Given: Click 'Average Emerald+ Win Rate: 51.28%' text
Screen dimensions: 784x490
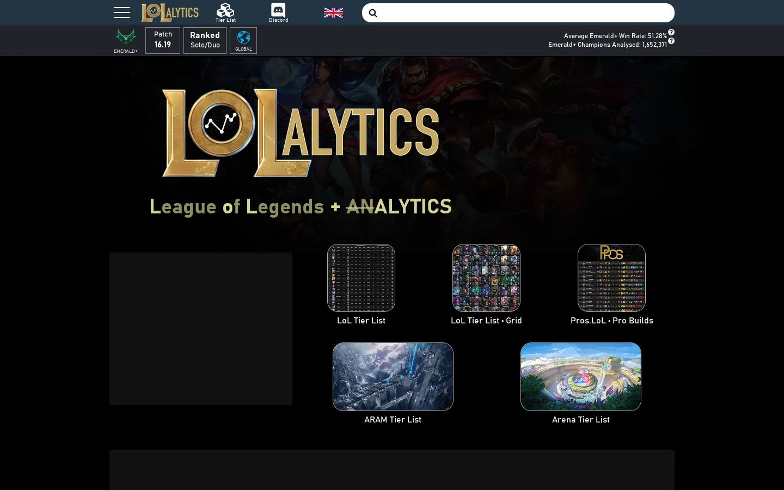Looking at the screenshot, I should [615, 36].
